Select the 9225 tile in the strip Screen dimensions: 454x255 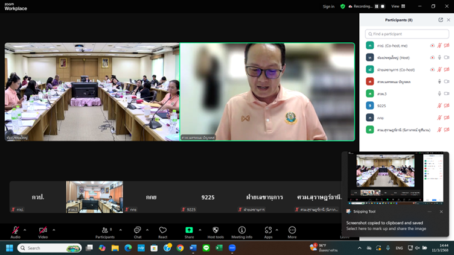208,197
